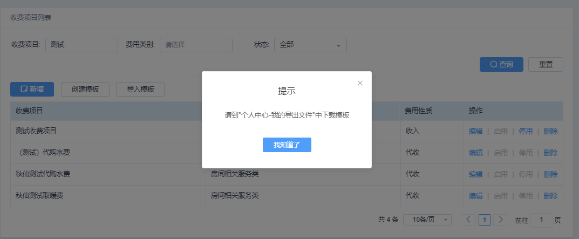Click the 测试收费项目 cell text
Image resolution: width=579 pixels, height=239 pixels.
pyautogui.click(x=36, y=131)
